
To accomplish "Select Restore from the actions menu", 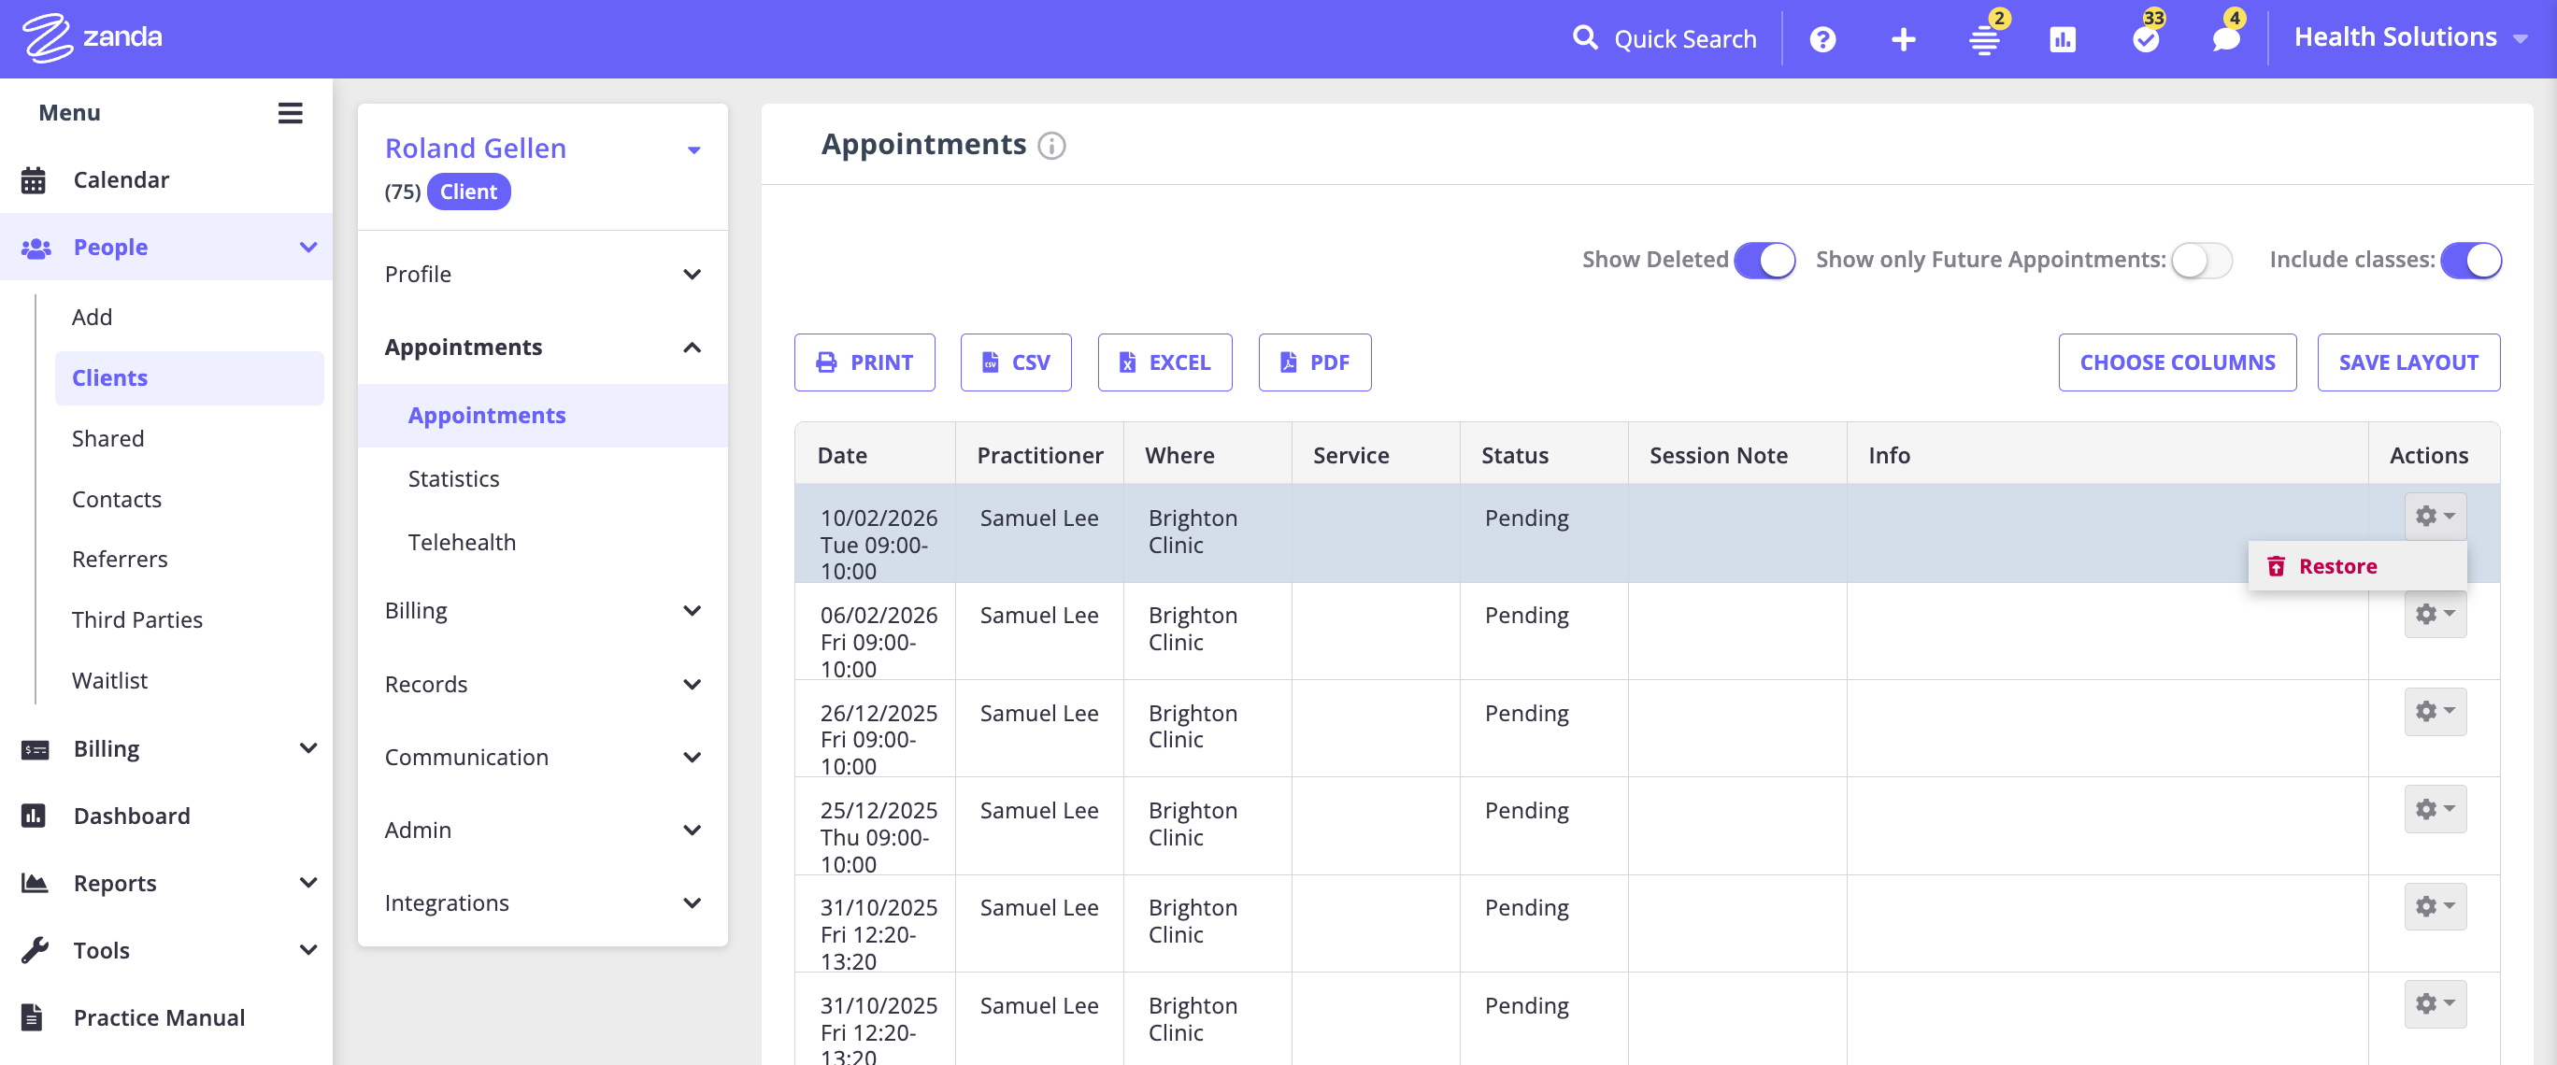I will (x=2336, y=566).
